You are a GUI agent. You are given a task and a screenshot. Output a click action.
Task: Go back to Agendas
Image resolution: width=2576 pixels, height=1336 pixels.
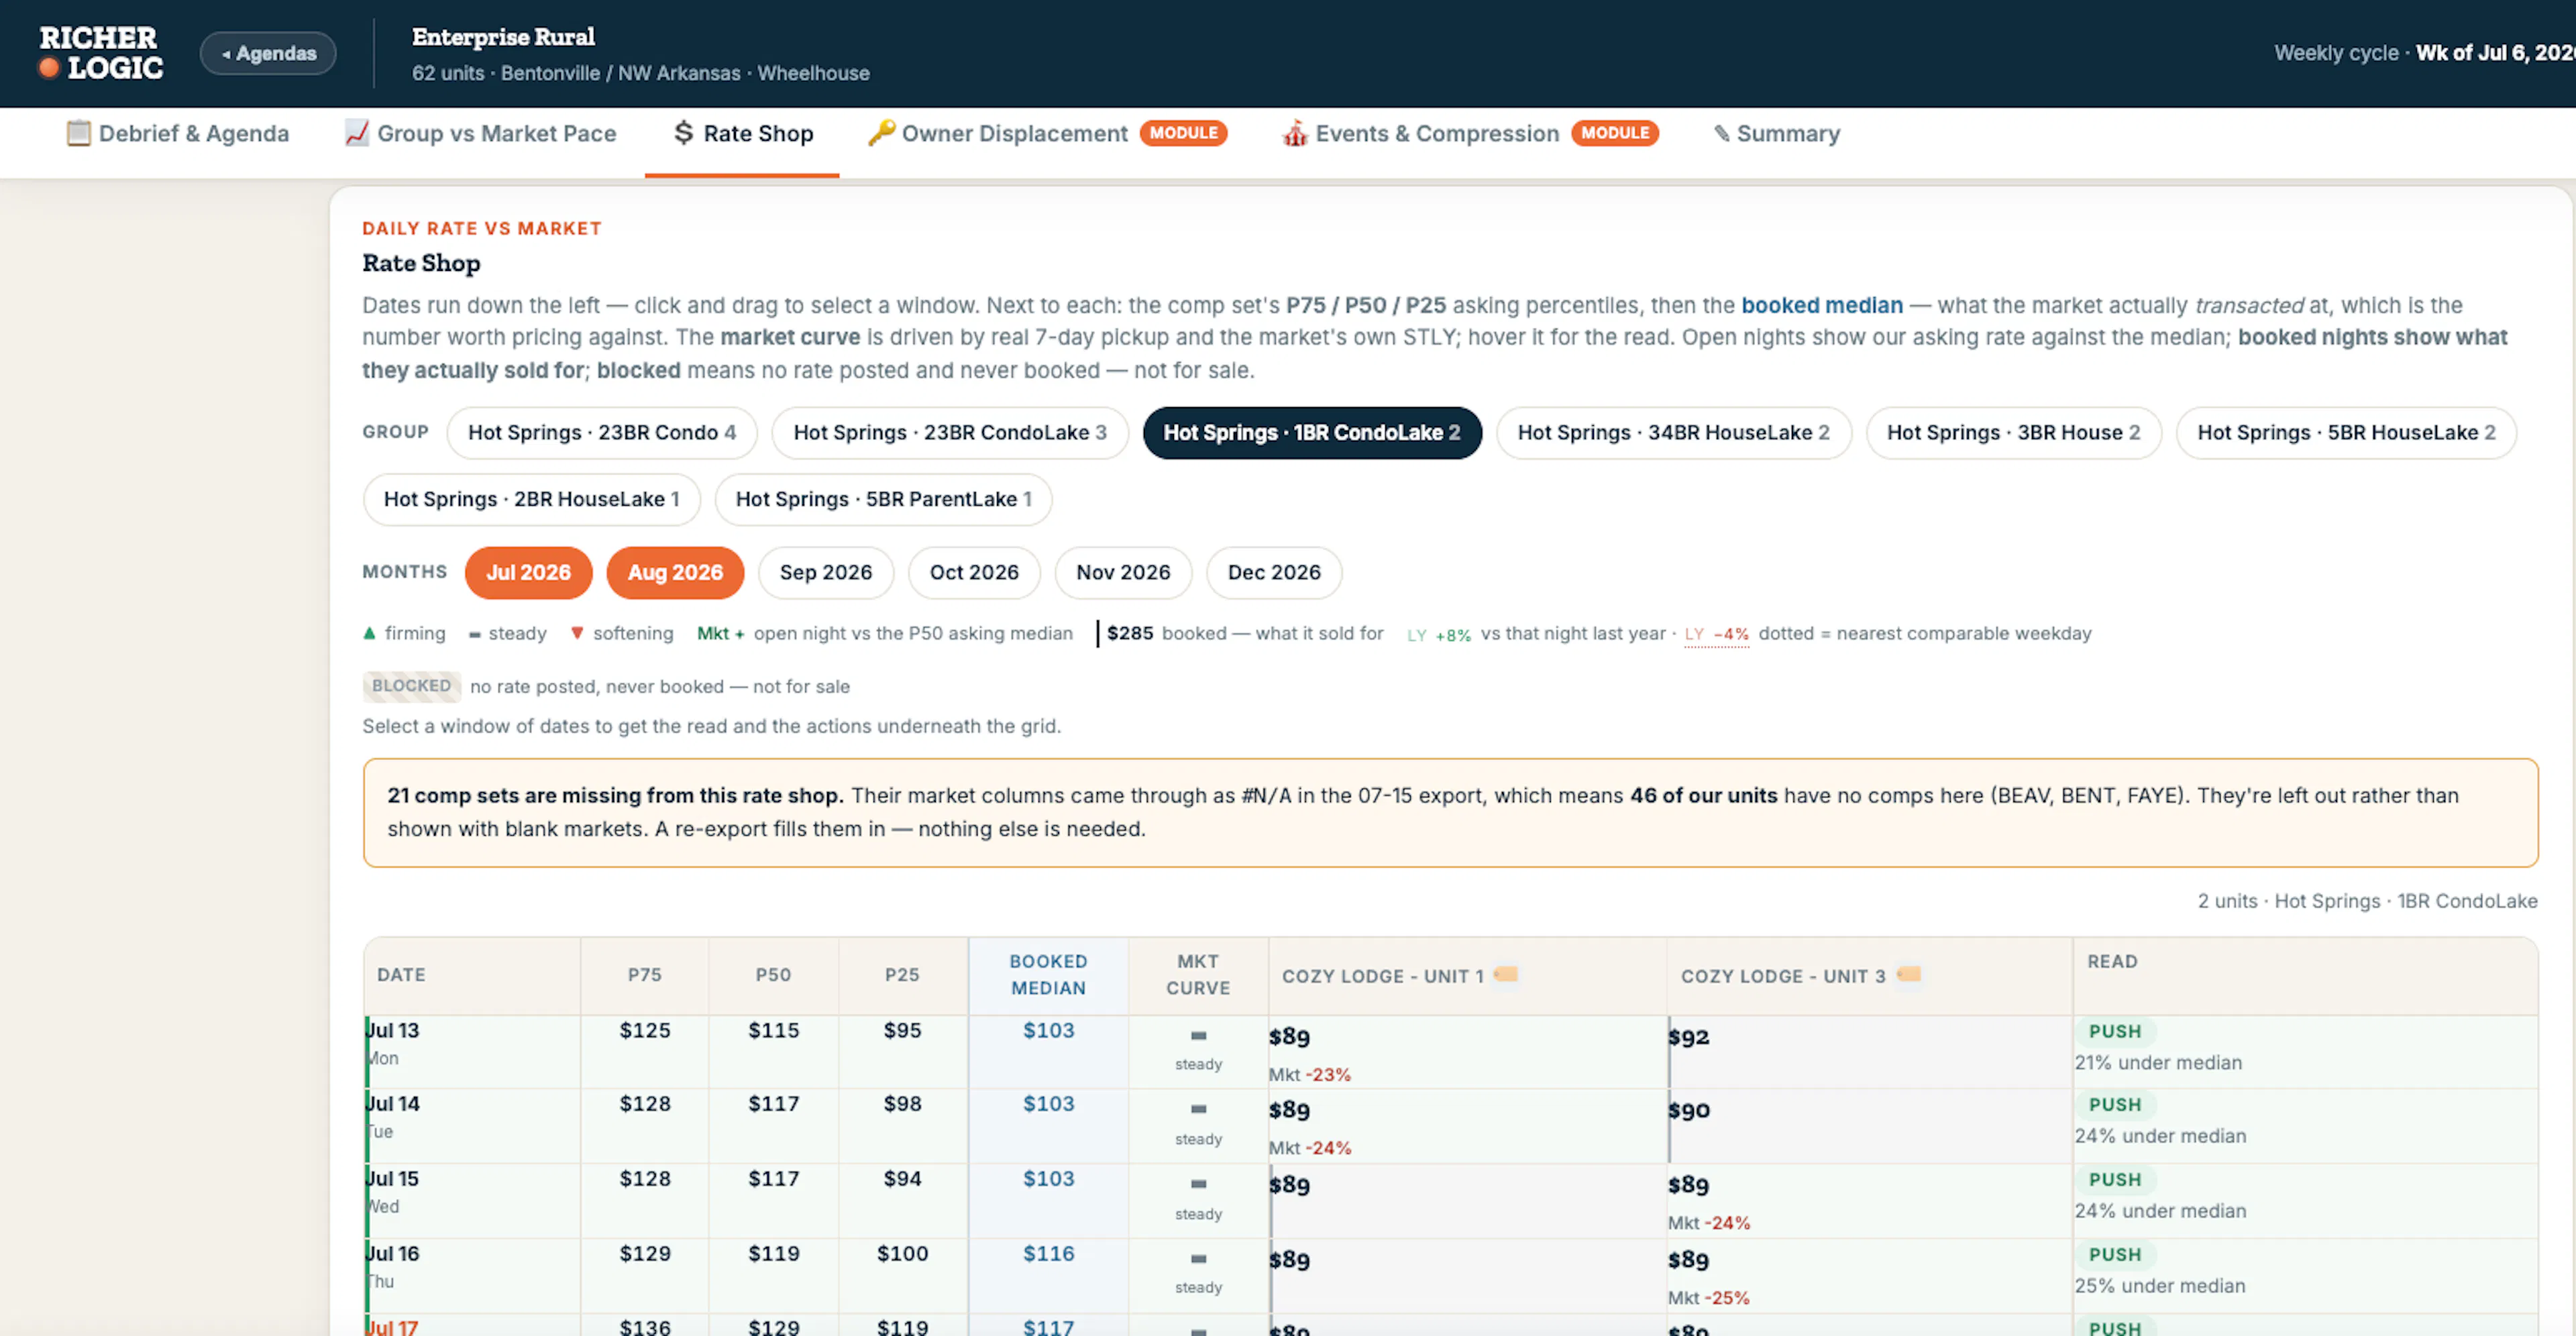(x=268, y=53)
